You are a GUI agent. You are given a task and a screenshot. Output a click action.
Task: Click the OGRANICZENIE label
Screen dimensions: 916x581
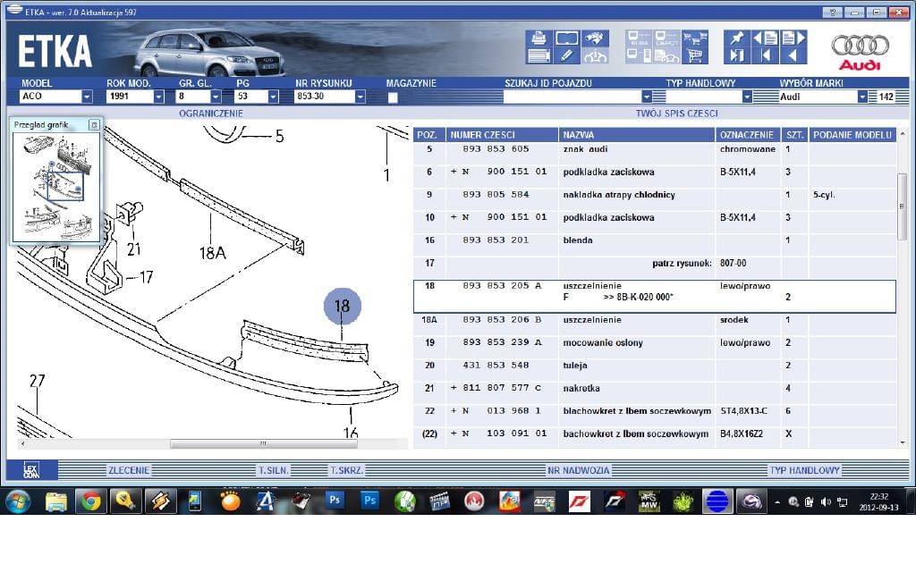point(211,114)
